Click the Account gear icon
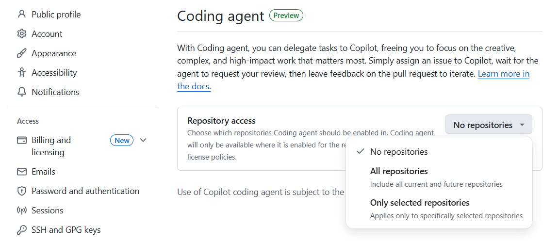 click(21, 34)
